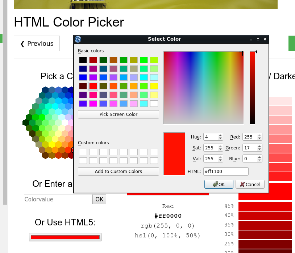Increase the Hue value with its up stepper
295x253 pixels.
point(220,135)
